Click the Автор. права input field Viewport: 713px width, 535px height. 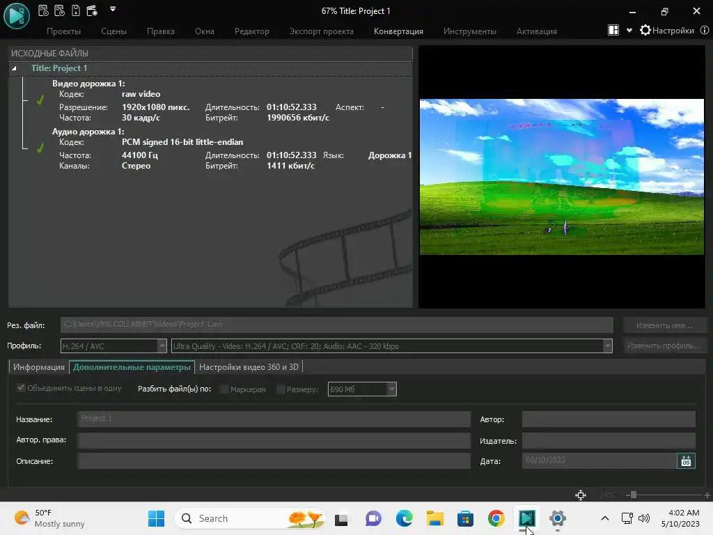point(274,440)
